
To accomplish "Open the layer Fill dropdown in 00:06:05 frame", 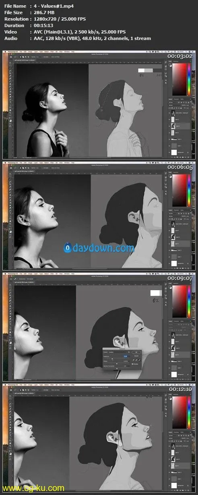I will [x=188, y=219].
